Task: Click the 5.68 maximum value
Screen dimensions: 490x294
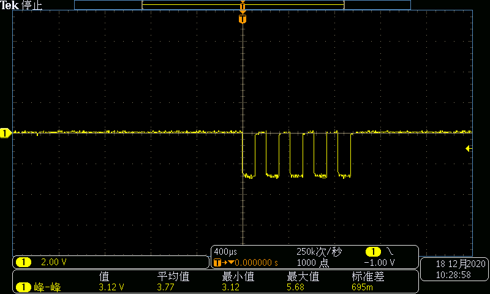Action: coord(295,287)
